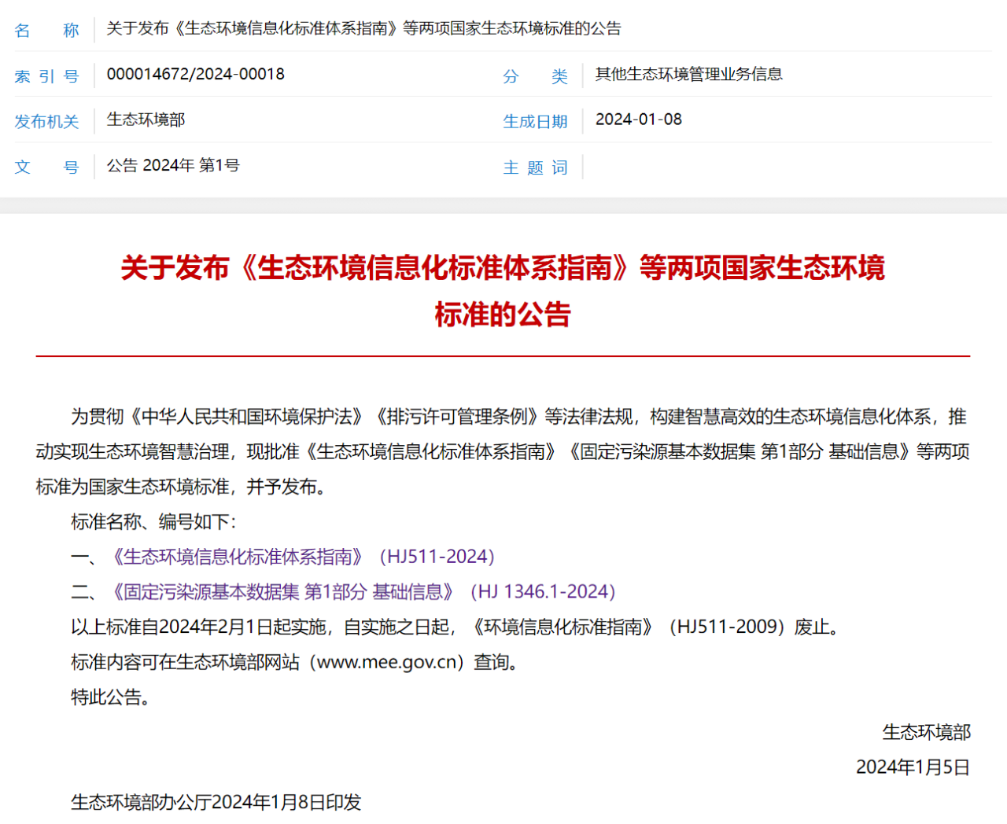Viewport: 1007px width, 824px height.
Task: Click the signing date 2024年1月5日
Action: pyautogui.click(x=913, y=767)
